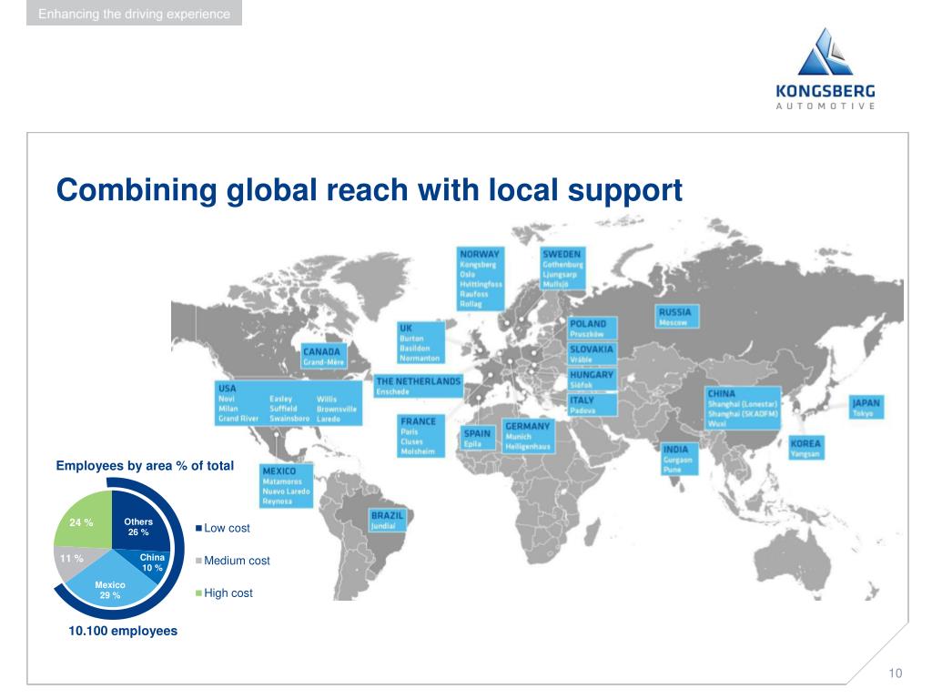Select the FRANCE location box
This screenshot has height=699, width=932.
(420, 436)
